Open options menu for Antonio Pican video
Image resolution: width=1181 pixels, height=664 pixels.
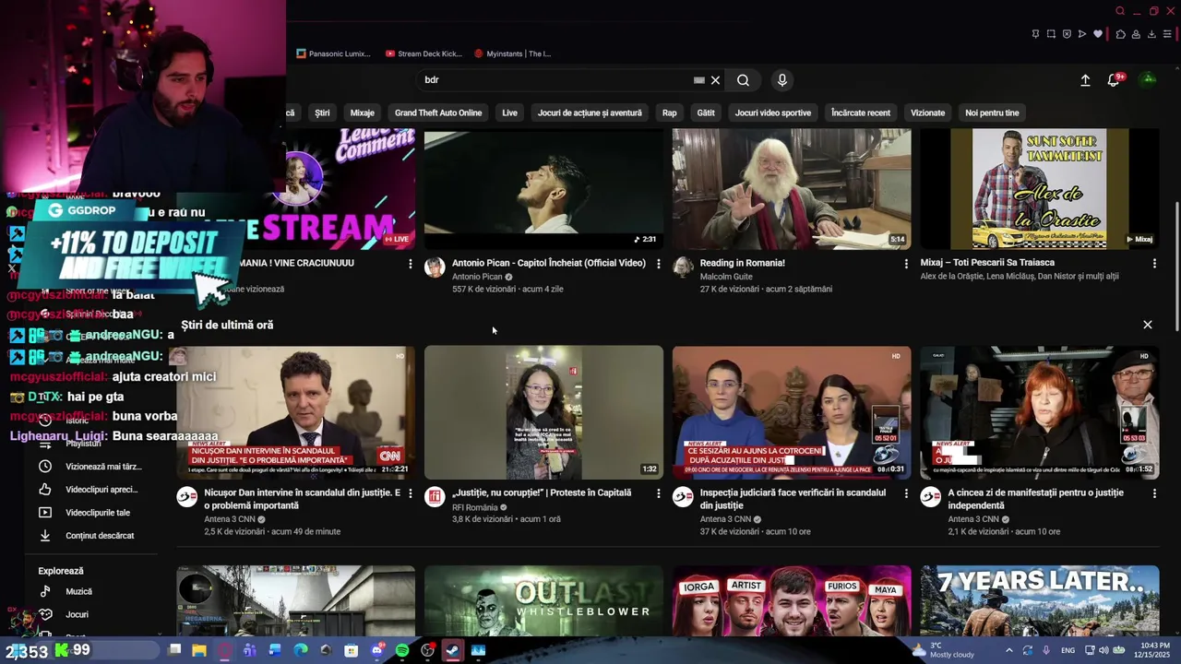658,264
